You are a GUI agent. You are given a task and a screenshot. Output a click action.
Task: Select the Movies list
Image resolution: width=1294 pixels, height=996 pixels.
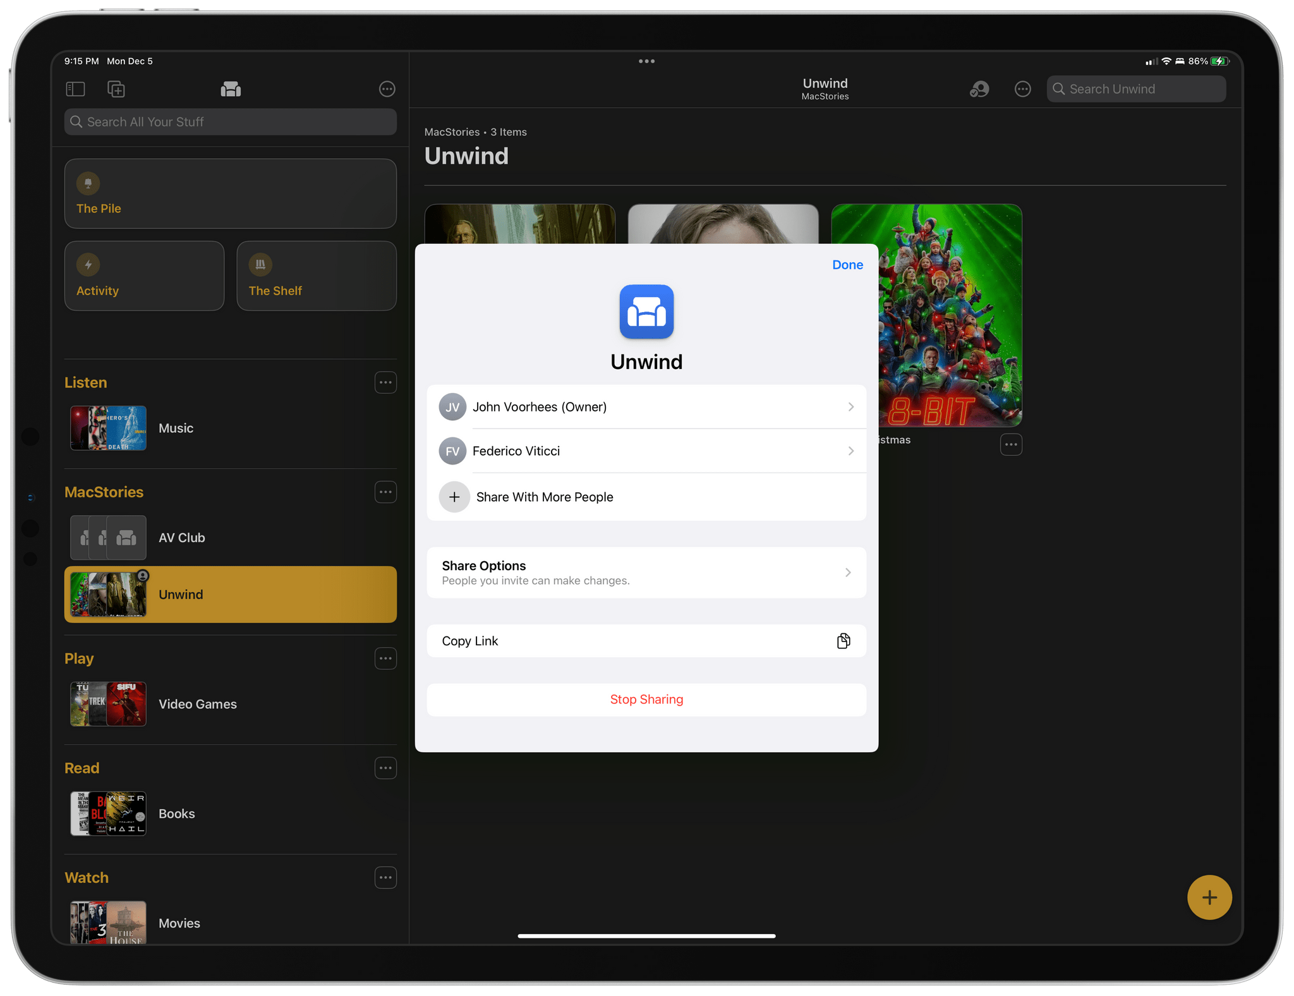point(231,923)
